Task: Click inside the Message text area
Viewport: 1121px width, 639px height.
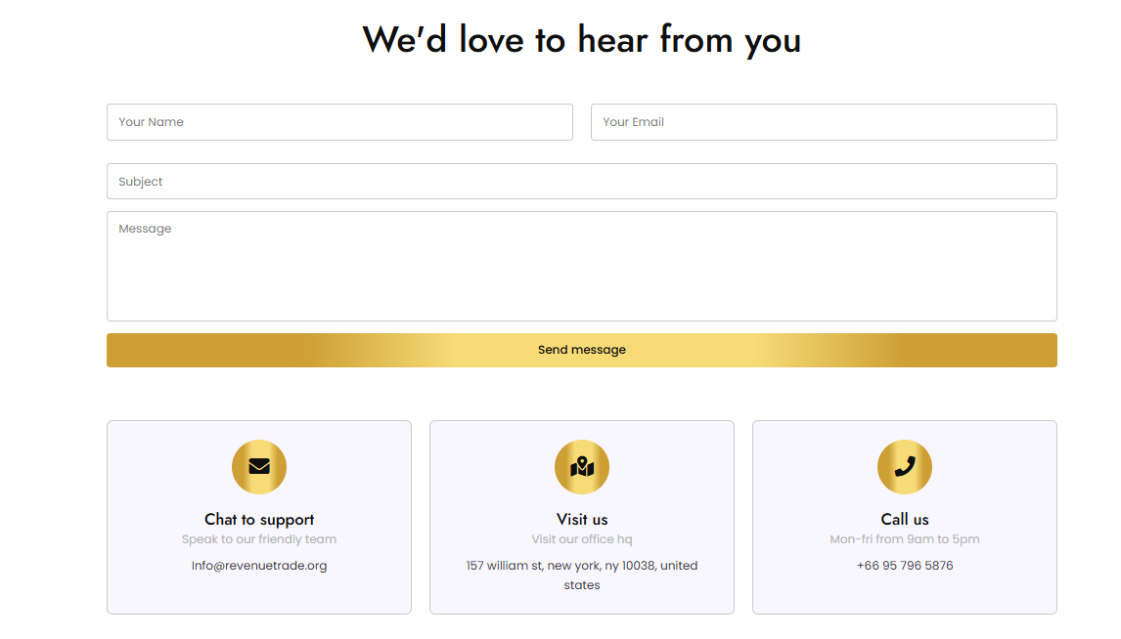Action: pyautogui.click(x=582, y=266)
